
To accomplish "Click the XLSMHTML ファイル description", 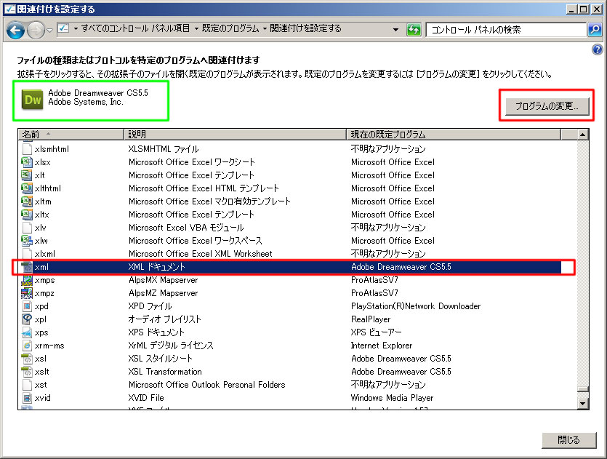I will [164, 148].
